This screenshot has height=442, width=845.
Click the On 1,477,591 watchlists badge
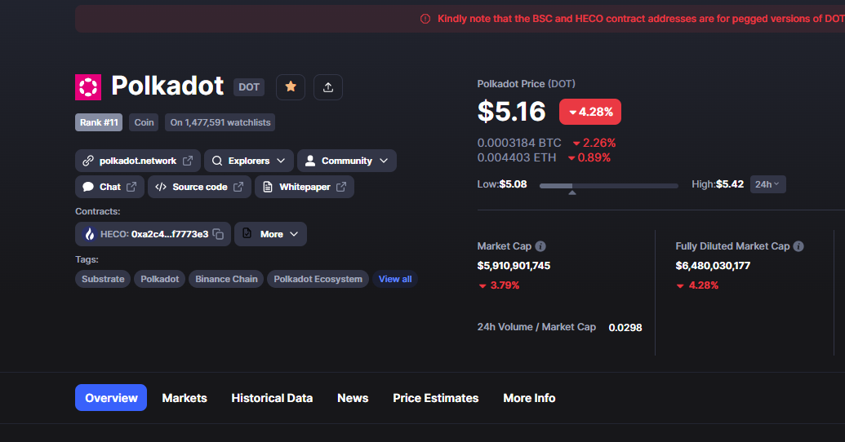pos(220,122)
